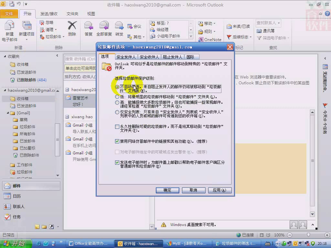Viewport: 331px width, 248px height.
Task: Click the zoom slider handle in status bar
Action: (x=308, y=235)
